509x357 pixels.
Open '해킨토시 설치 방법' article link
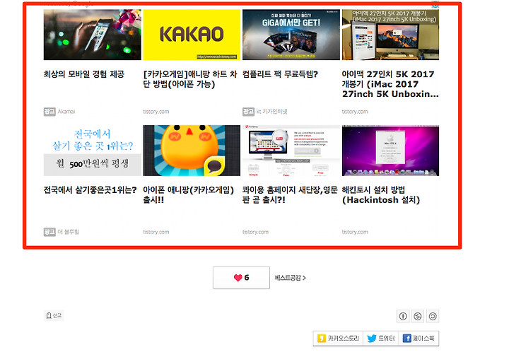(x=381, y=194)
